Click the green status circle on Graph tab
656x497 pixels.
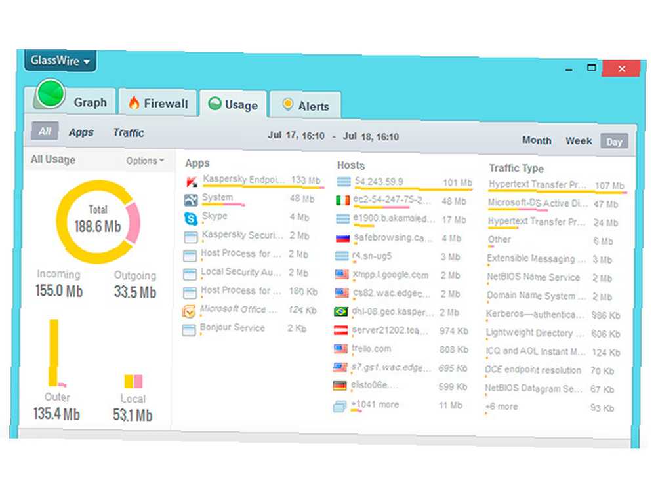51,94
